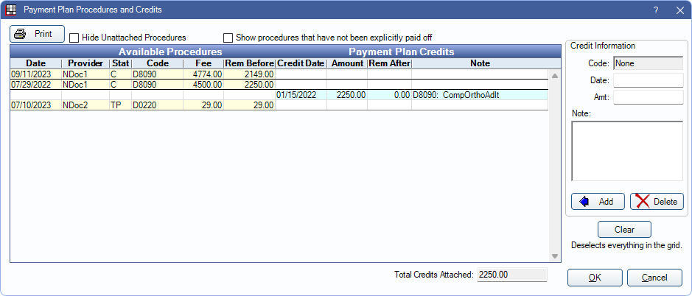Click the Open Dental window icon
692x296 pixels.
(11, 10)
